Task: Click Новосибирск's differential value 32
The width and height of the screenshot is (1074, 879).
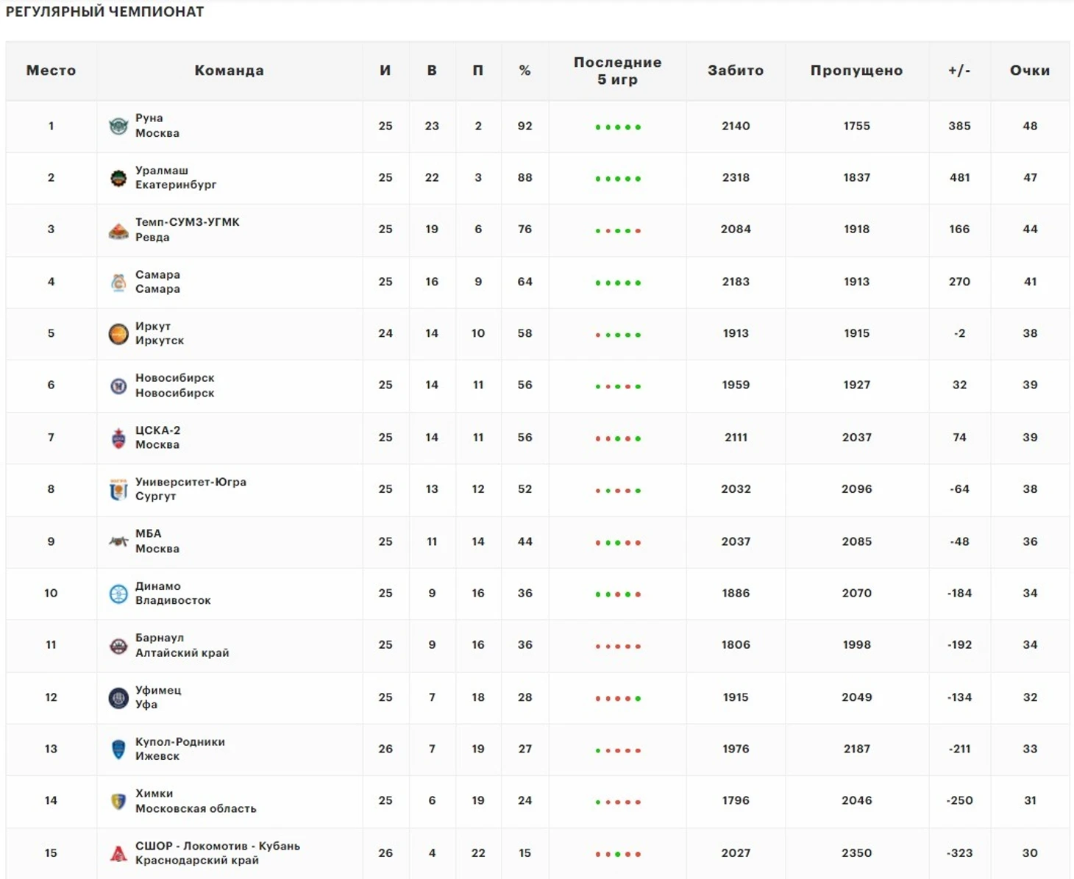Action: tap(959, 385)
